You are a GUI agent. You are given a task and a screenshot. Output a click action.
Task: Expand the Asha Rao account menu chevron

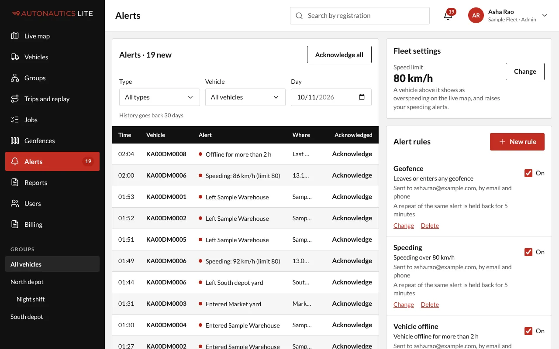(545, 15)
